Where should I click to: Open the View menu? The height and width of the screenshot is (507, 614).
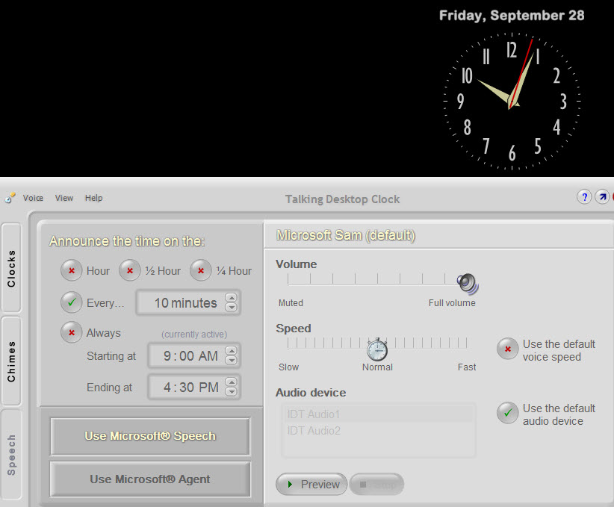[x=63, y=198]
